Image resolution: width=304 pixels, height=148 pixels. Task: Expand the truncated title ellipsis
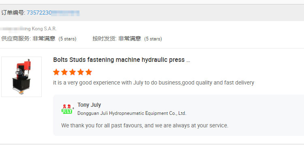point(188,61)
